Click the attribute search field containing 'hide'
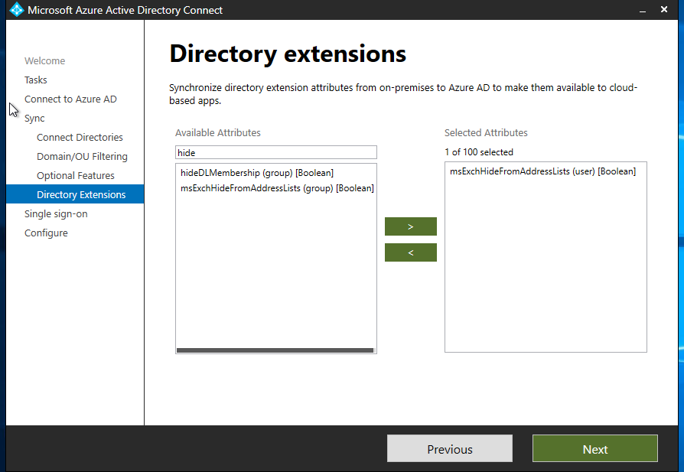 [276, 153]
